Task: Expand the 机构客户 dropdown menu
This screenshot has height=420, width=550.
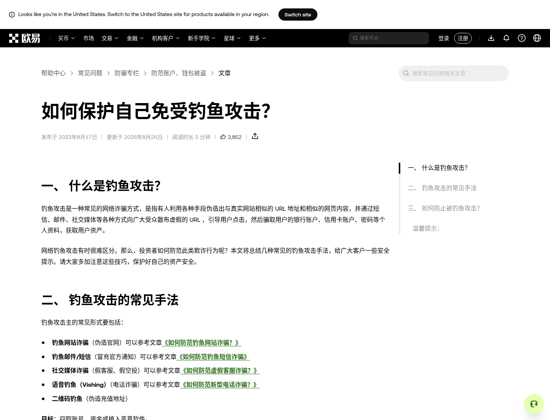Action: 166,38
